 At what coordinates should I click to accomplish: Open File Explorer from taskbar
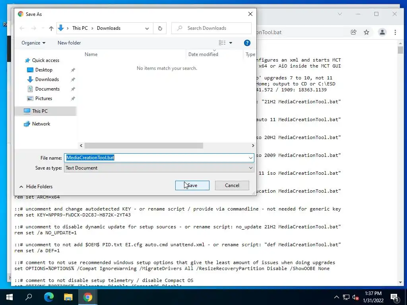click(68, 297)
